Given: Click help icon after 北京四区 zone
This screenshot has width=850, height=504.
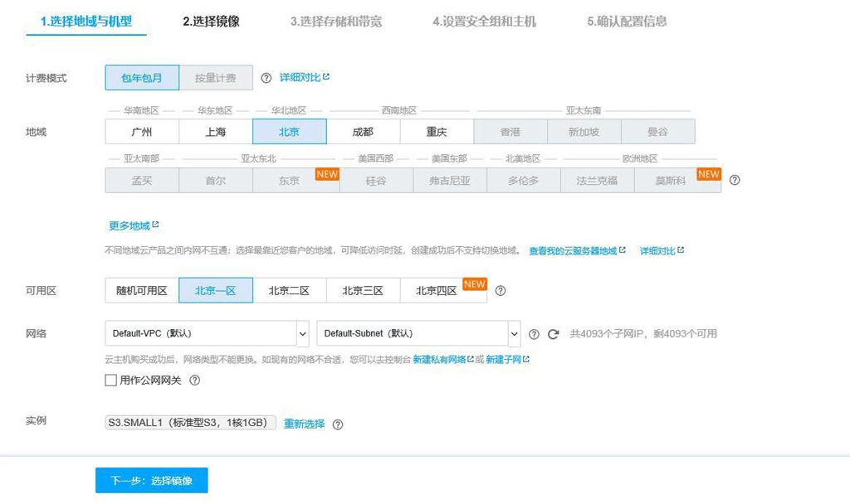Looking at the screenshot, I should [501, 291].
